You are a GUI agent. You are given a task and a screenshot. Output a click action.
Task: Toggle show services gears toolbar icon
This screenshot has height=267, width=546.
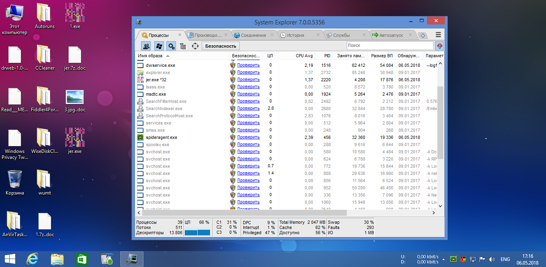pyautogui.click(x=171, y=46)
